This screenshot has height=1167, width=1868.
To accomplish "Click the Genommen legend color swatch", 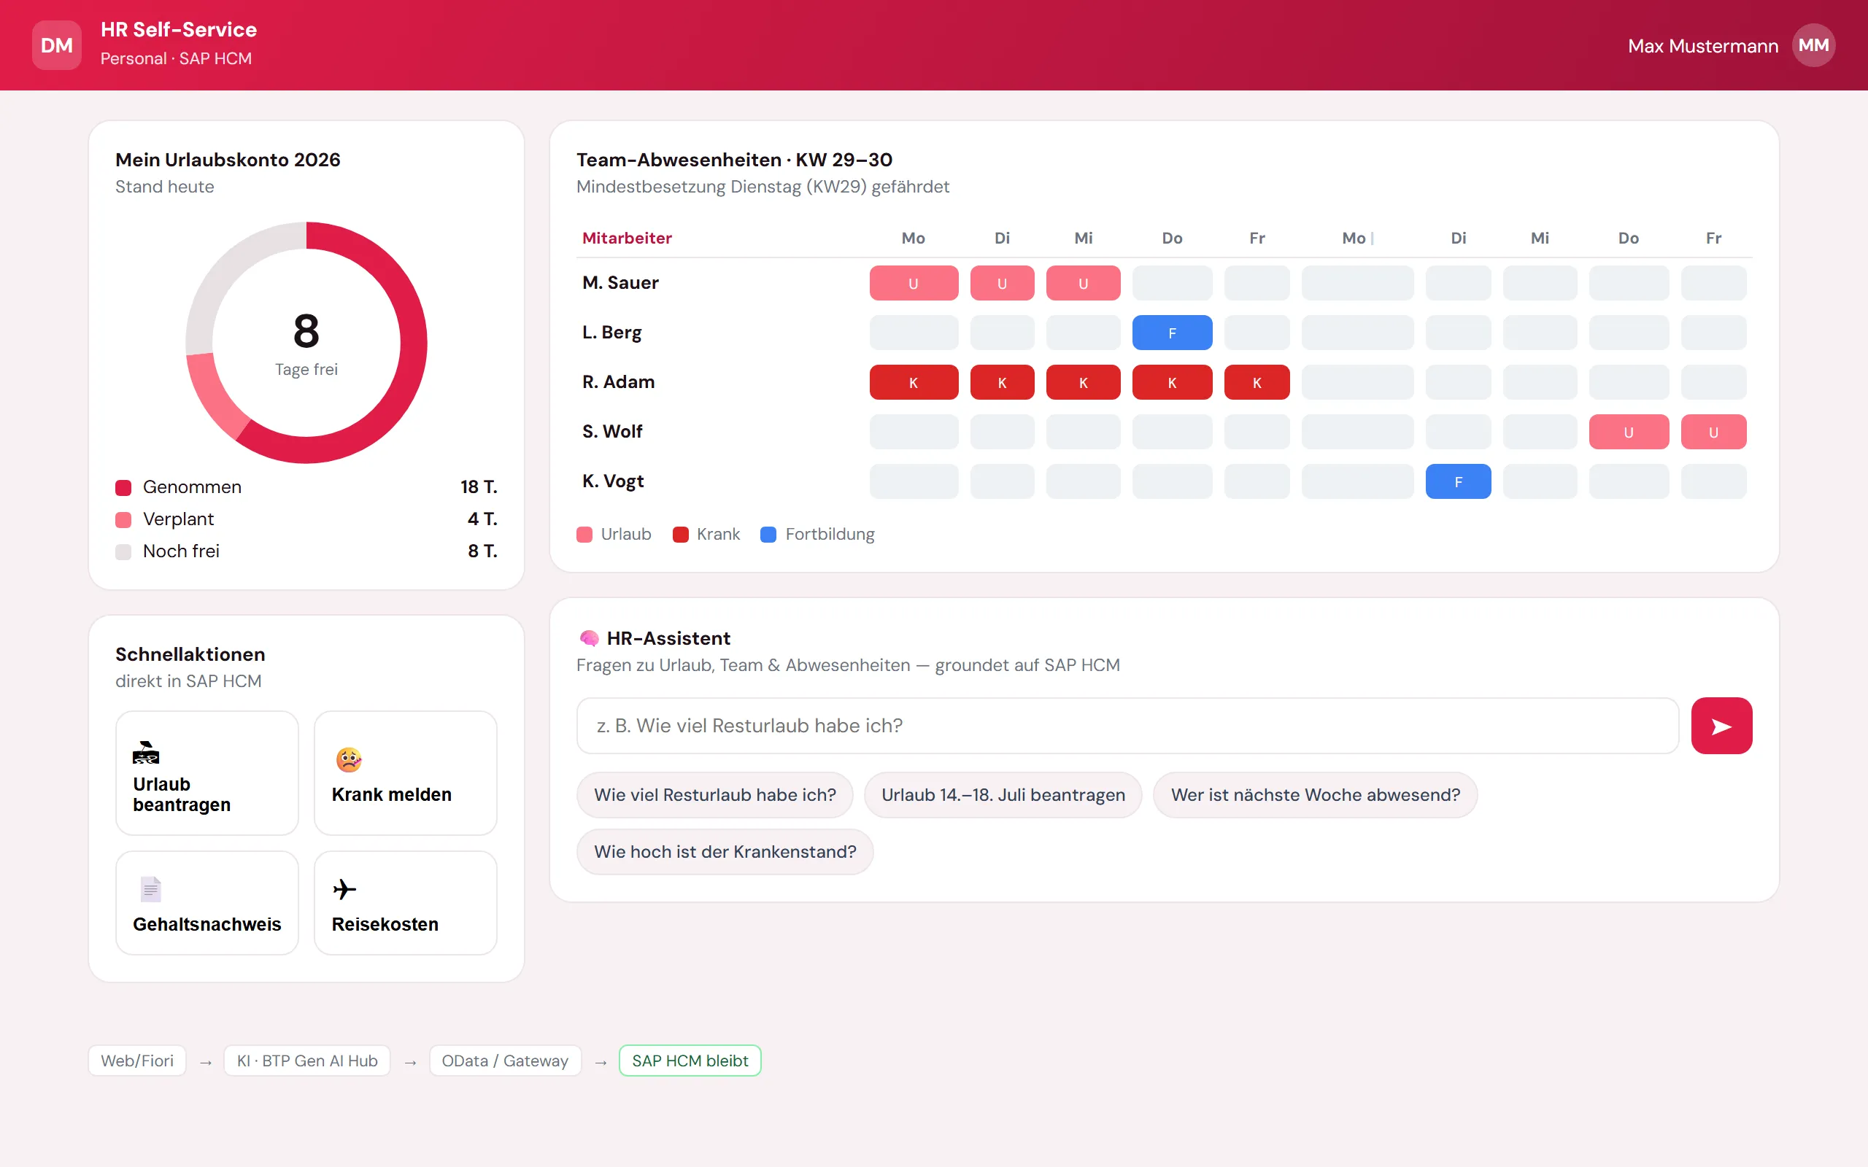I will (x=123, y=487).
